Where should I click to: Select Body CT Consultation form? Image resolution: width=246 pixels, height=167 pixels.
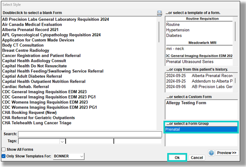[23, 45]
